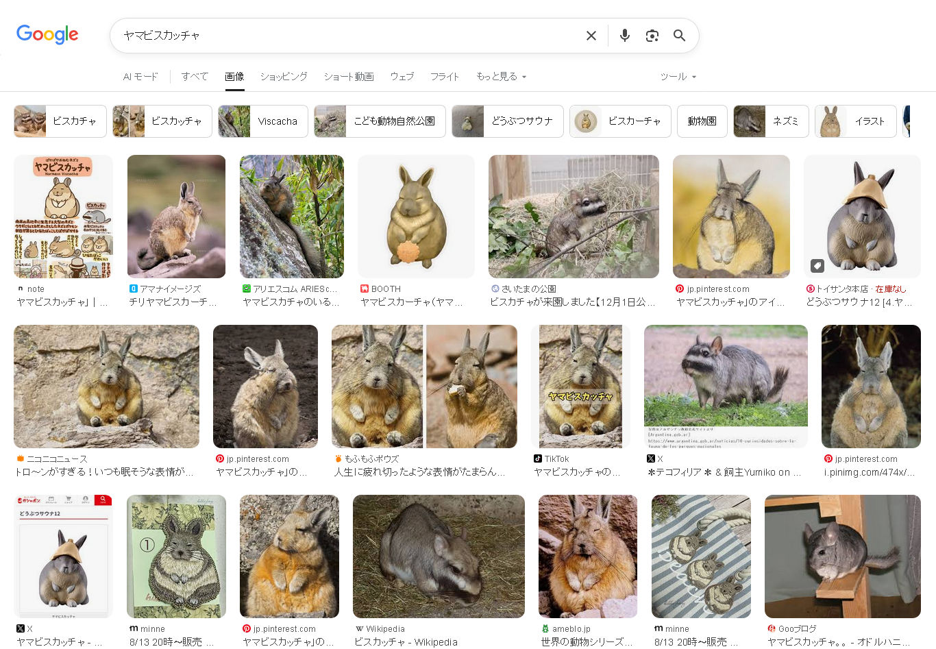Start voice search with microphone icon
Viewport: 936px width, 649px height.
click(624, 36)
